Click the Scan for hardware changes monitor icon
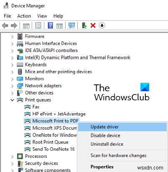This screenshot has height=172, width=168. coord(72,26)
